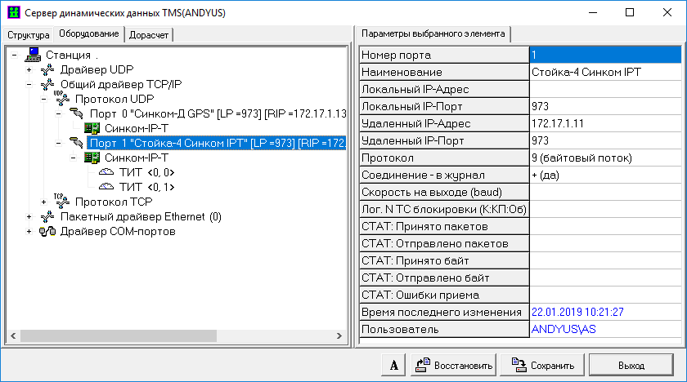The image size is (687, 382).
Task: Click the Пакетный драйвер Ethernet icon
Action: 48,216
